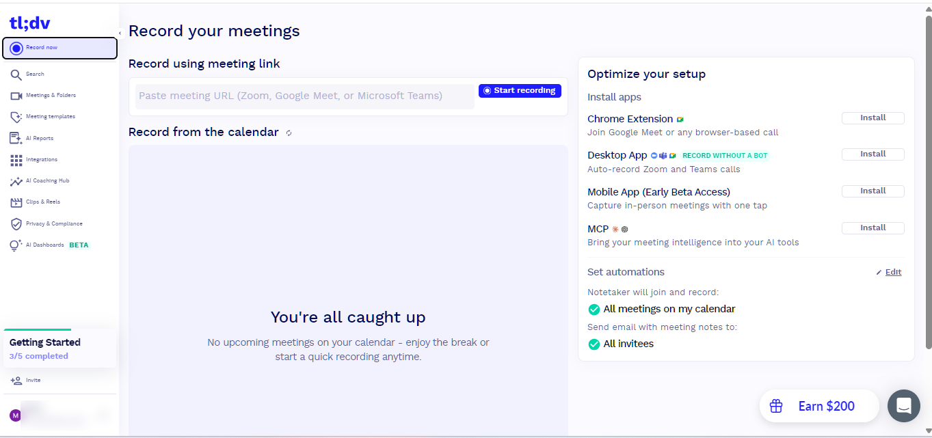Click the Earn $200 text
The image size is (932, 438).
coord(827,406)
